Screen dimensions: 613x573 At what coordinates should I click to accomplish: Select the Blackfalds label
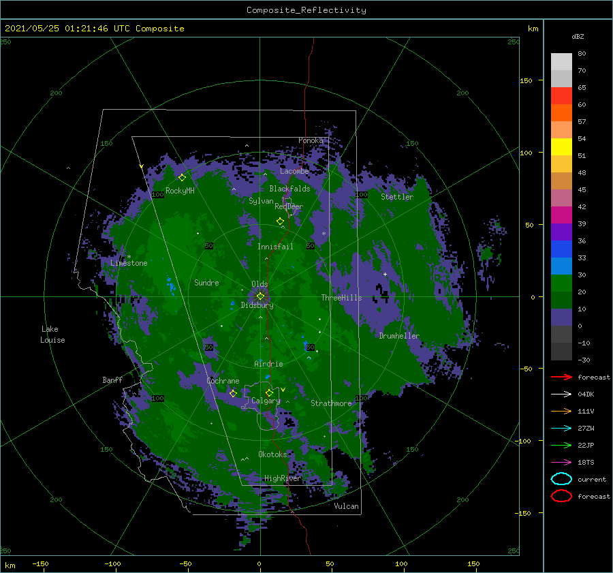tap(289, 189)
